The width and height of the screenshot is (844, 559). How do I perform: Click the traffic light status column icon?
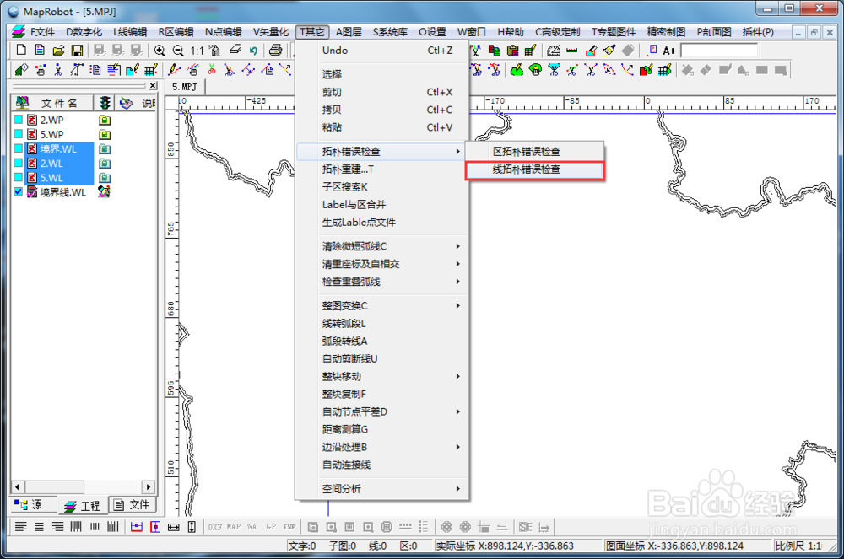tap(105, 103)
